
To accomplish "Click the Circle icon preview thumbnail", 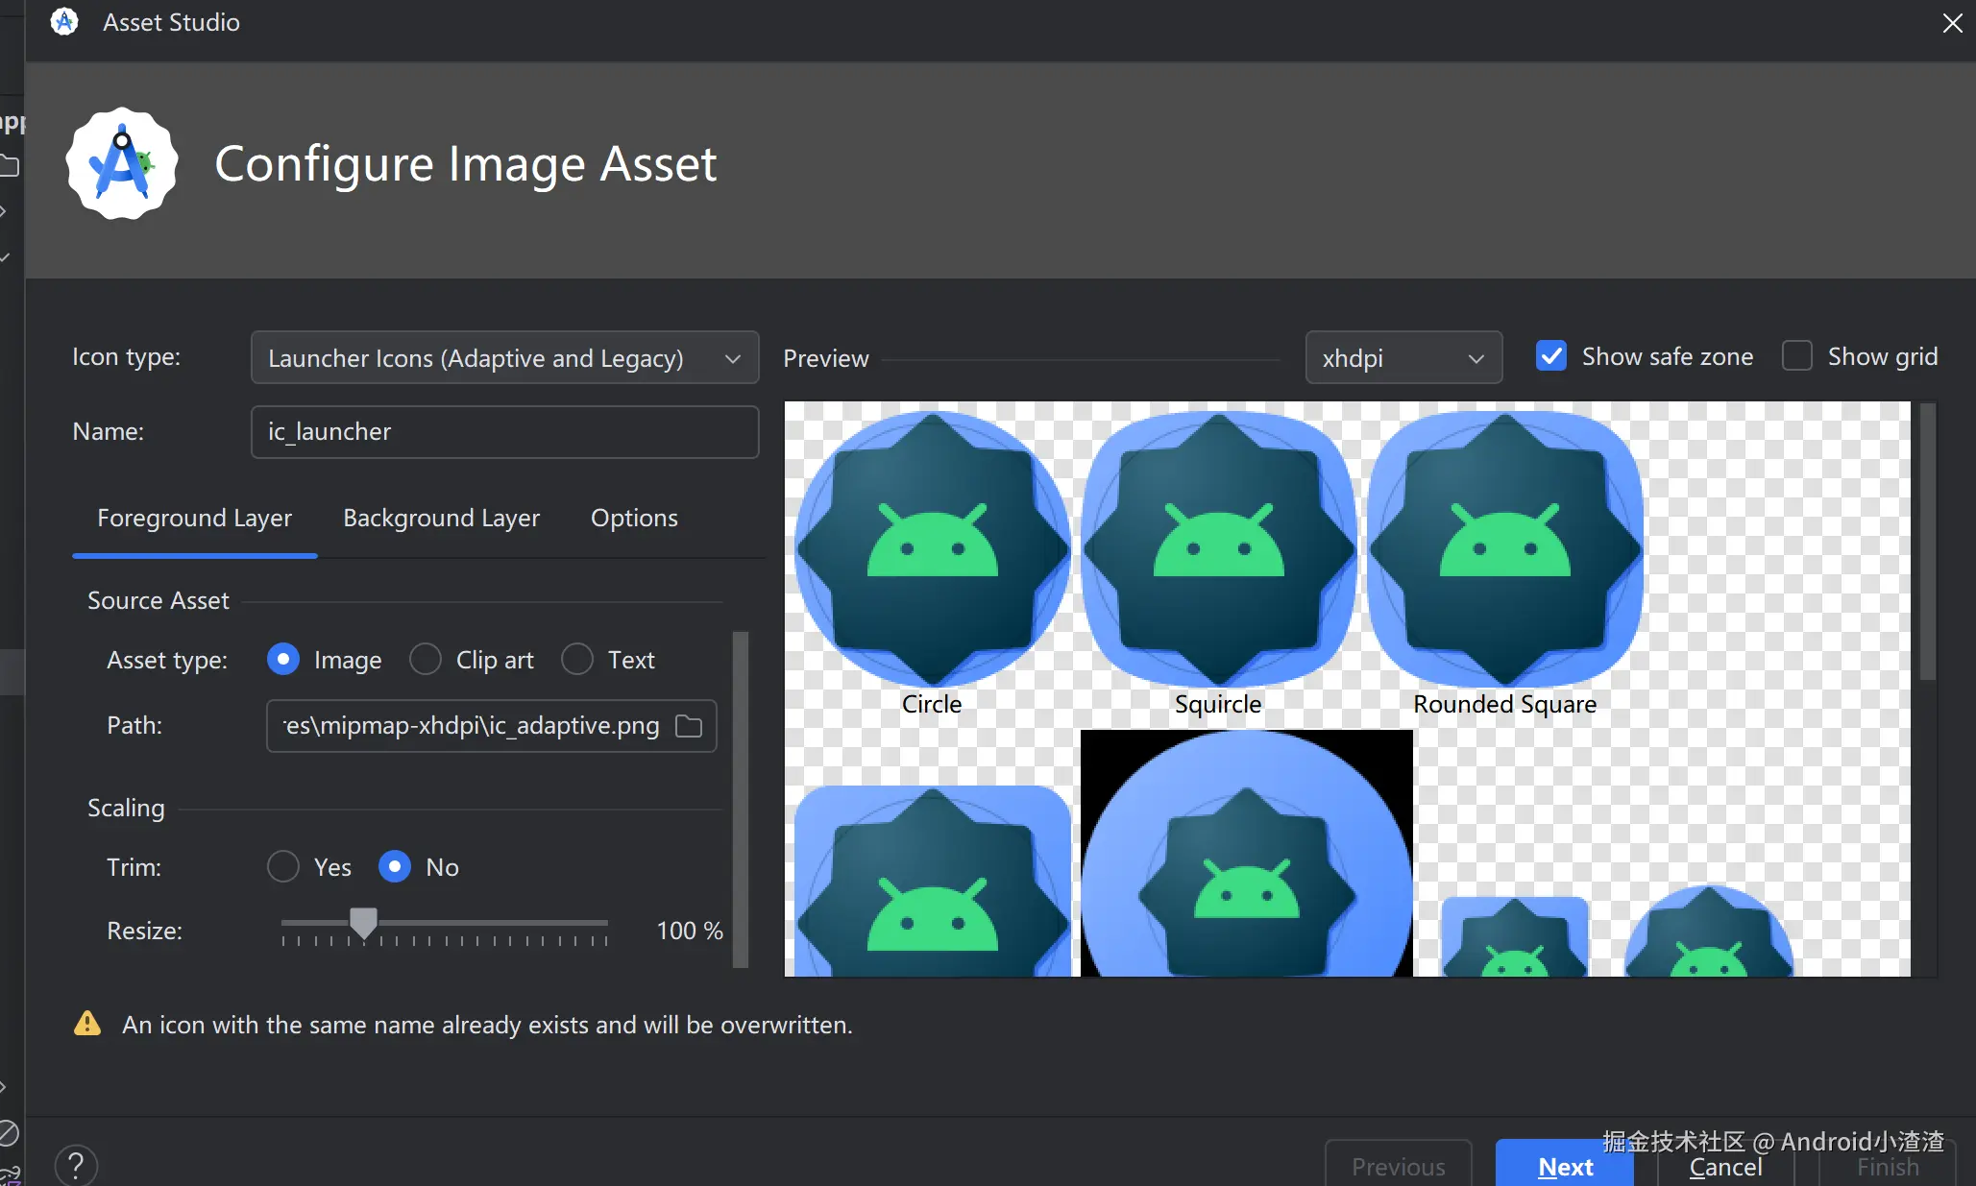I will click(x=931, y=549).
